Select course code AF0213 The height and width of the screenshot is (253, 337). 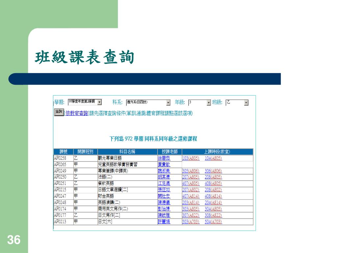tap(60, 222)
